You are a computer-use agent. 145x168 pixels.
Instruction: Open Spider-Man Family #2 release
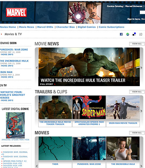(x=15, y=161)
